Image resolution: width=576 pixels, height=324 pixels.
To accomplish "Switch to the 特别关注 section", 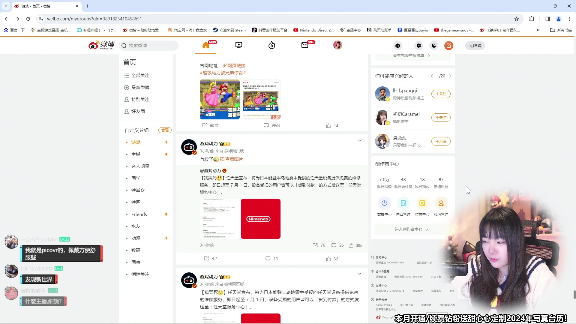I will [141, 99].
